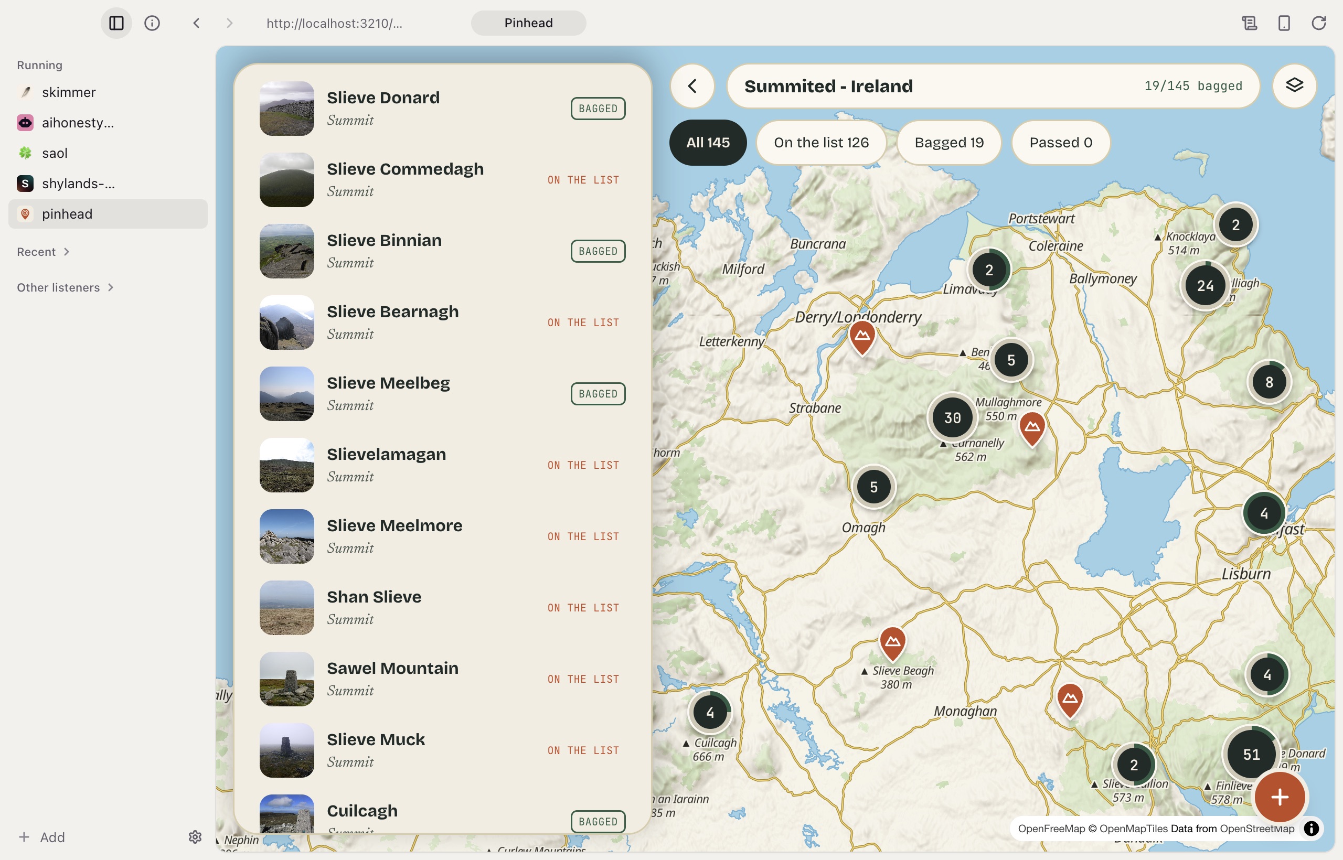The height and width of the screenshot is (860, 1343).
Task: Open cluster 2 at Slieve Gullion
Action: (1134, 765)
